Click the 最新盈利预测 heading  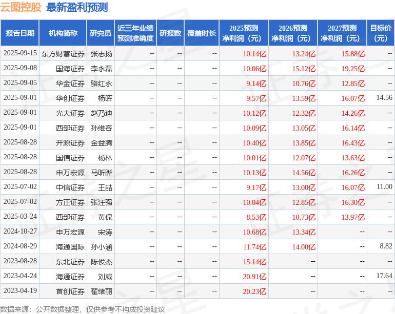tap(77, 7)
